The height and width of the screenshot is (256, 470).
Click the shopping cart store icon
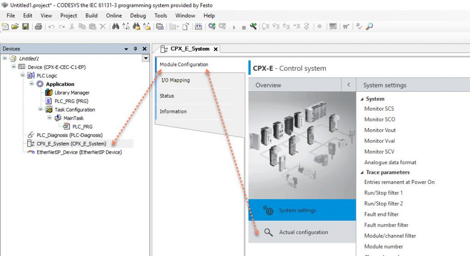click(x=346, y=27)
